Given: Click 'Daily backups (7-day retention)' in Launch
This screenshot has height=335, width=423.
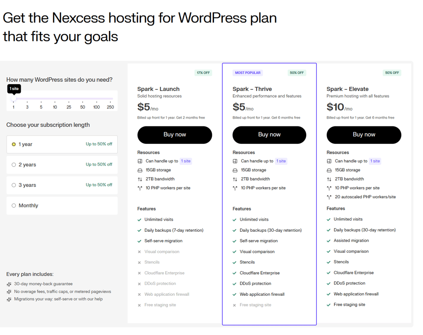Looking at the screenshot, I should coord(174,230).
